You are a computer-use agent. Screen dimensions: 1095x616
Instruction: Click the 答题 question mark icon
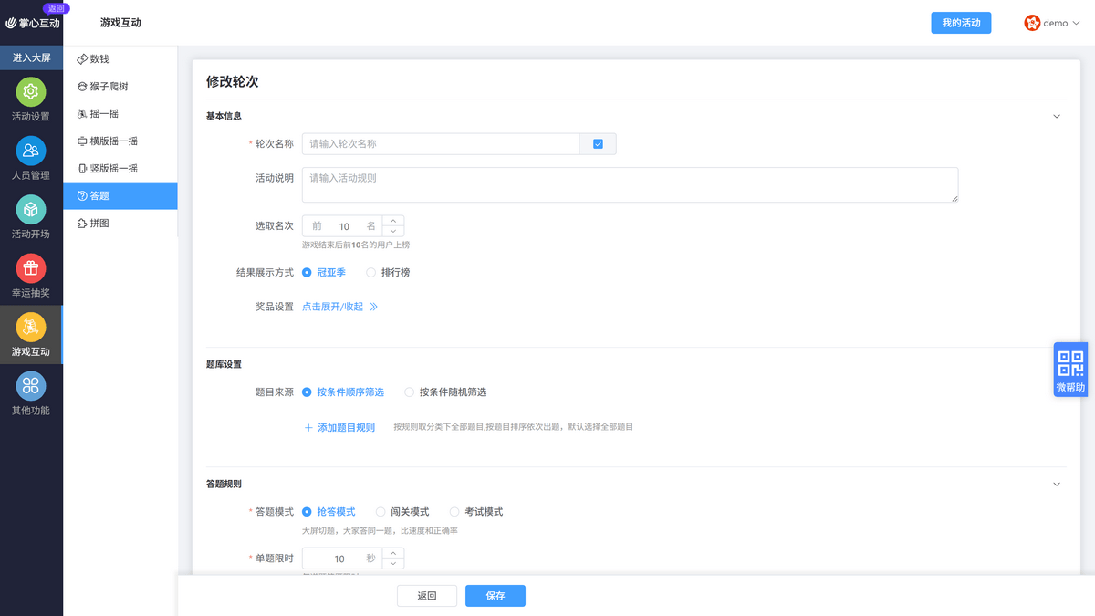[x=82, y=195]
